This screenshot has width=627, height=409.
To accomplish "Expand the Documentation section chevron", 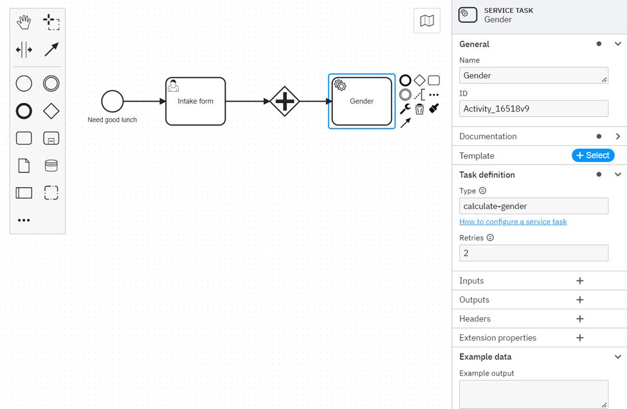I will coord(618,136).
